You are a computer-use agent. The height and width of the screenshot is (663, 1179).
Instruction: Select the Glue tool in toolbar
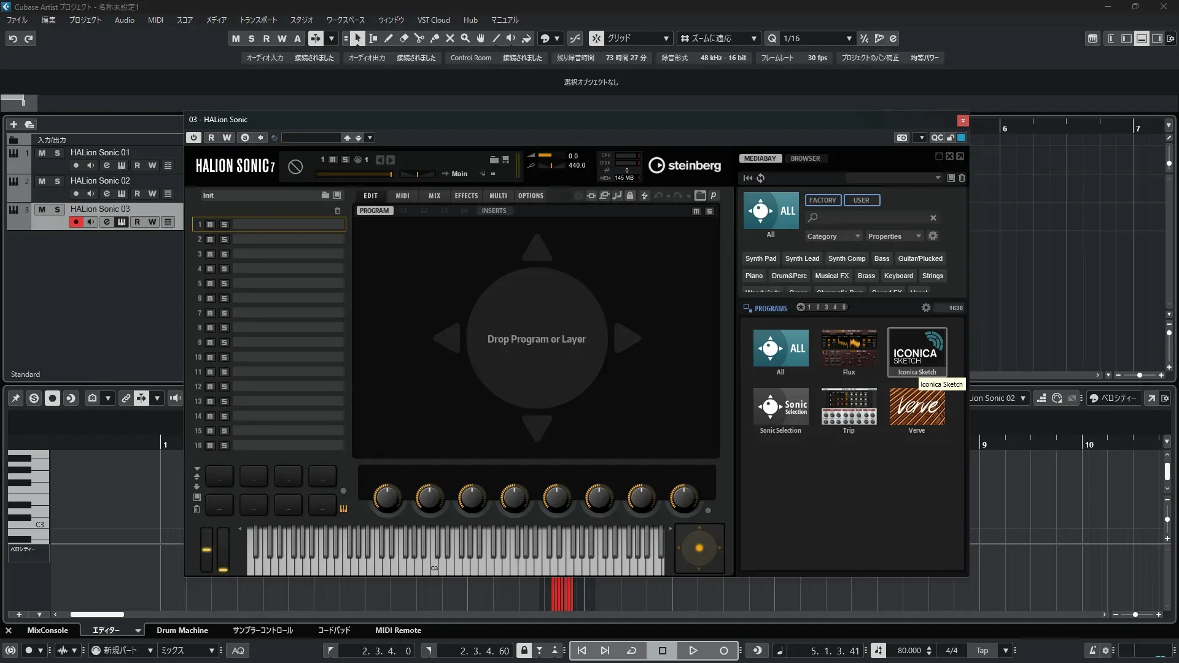coord(434,39)
